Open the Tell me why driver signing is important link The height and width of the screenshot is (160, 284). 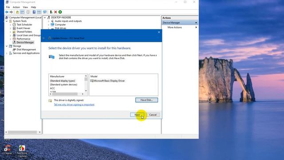74,105
